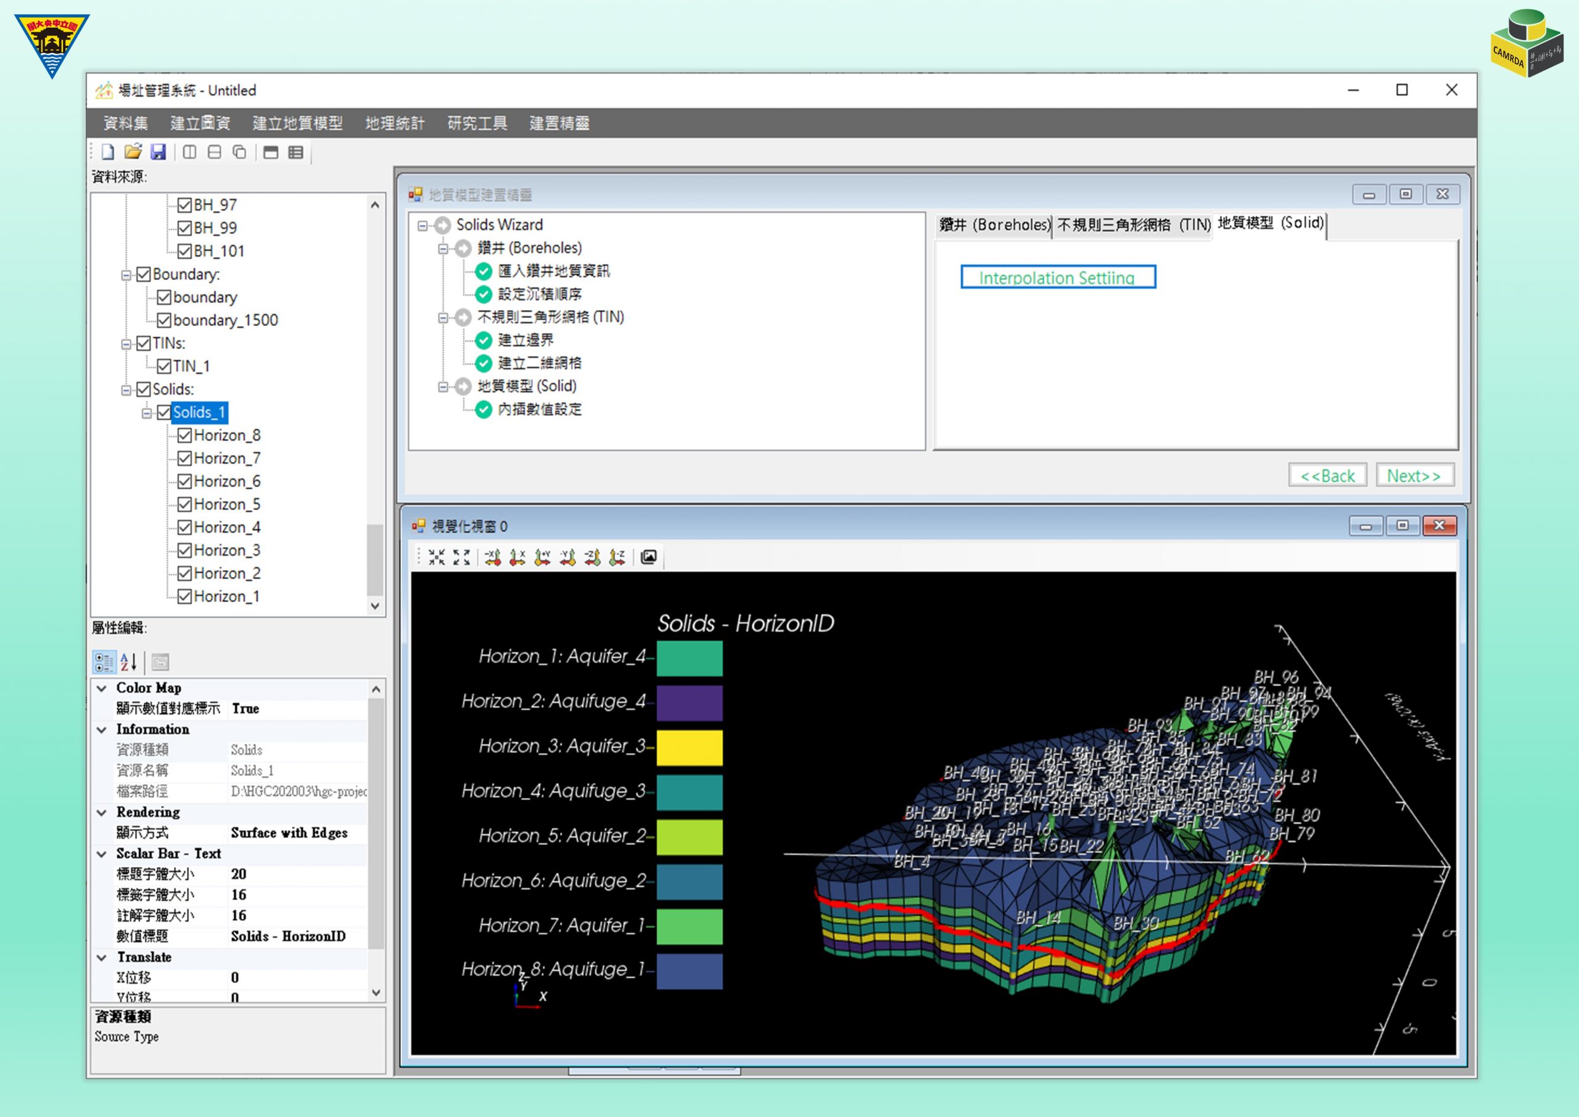This screenshot has width=1579, height=1117.
Task: Set camera to +Y view
Action: pyautogui.click(x=543, y=557)
